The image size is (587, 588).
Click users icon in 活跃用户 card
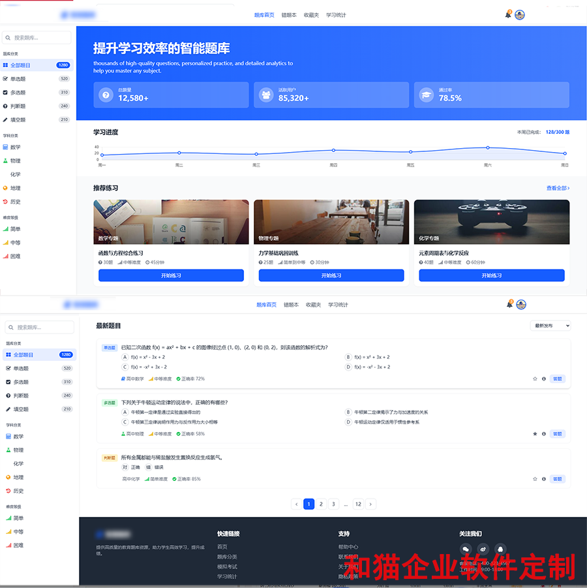click(266, 95)
